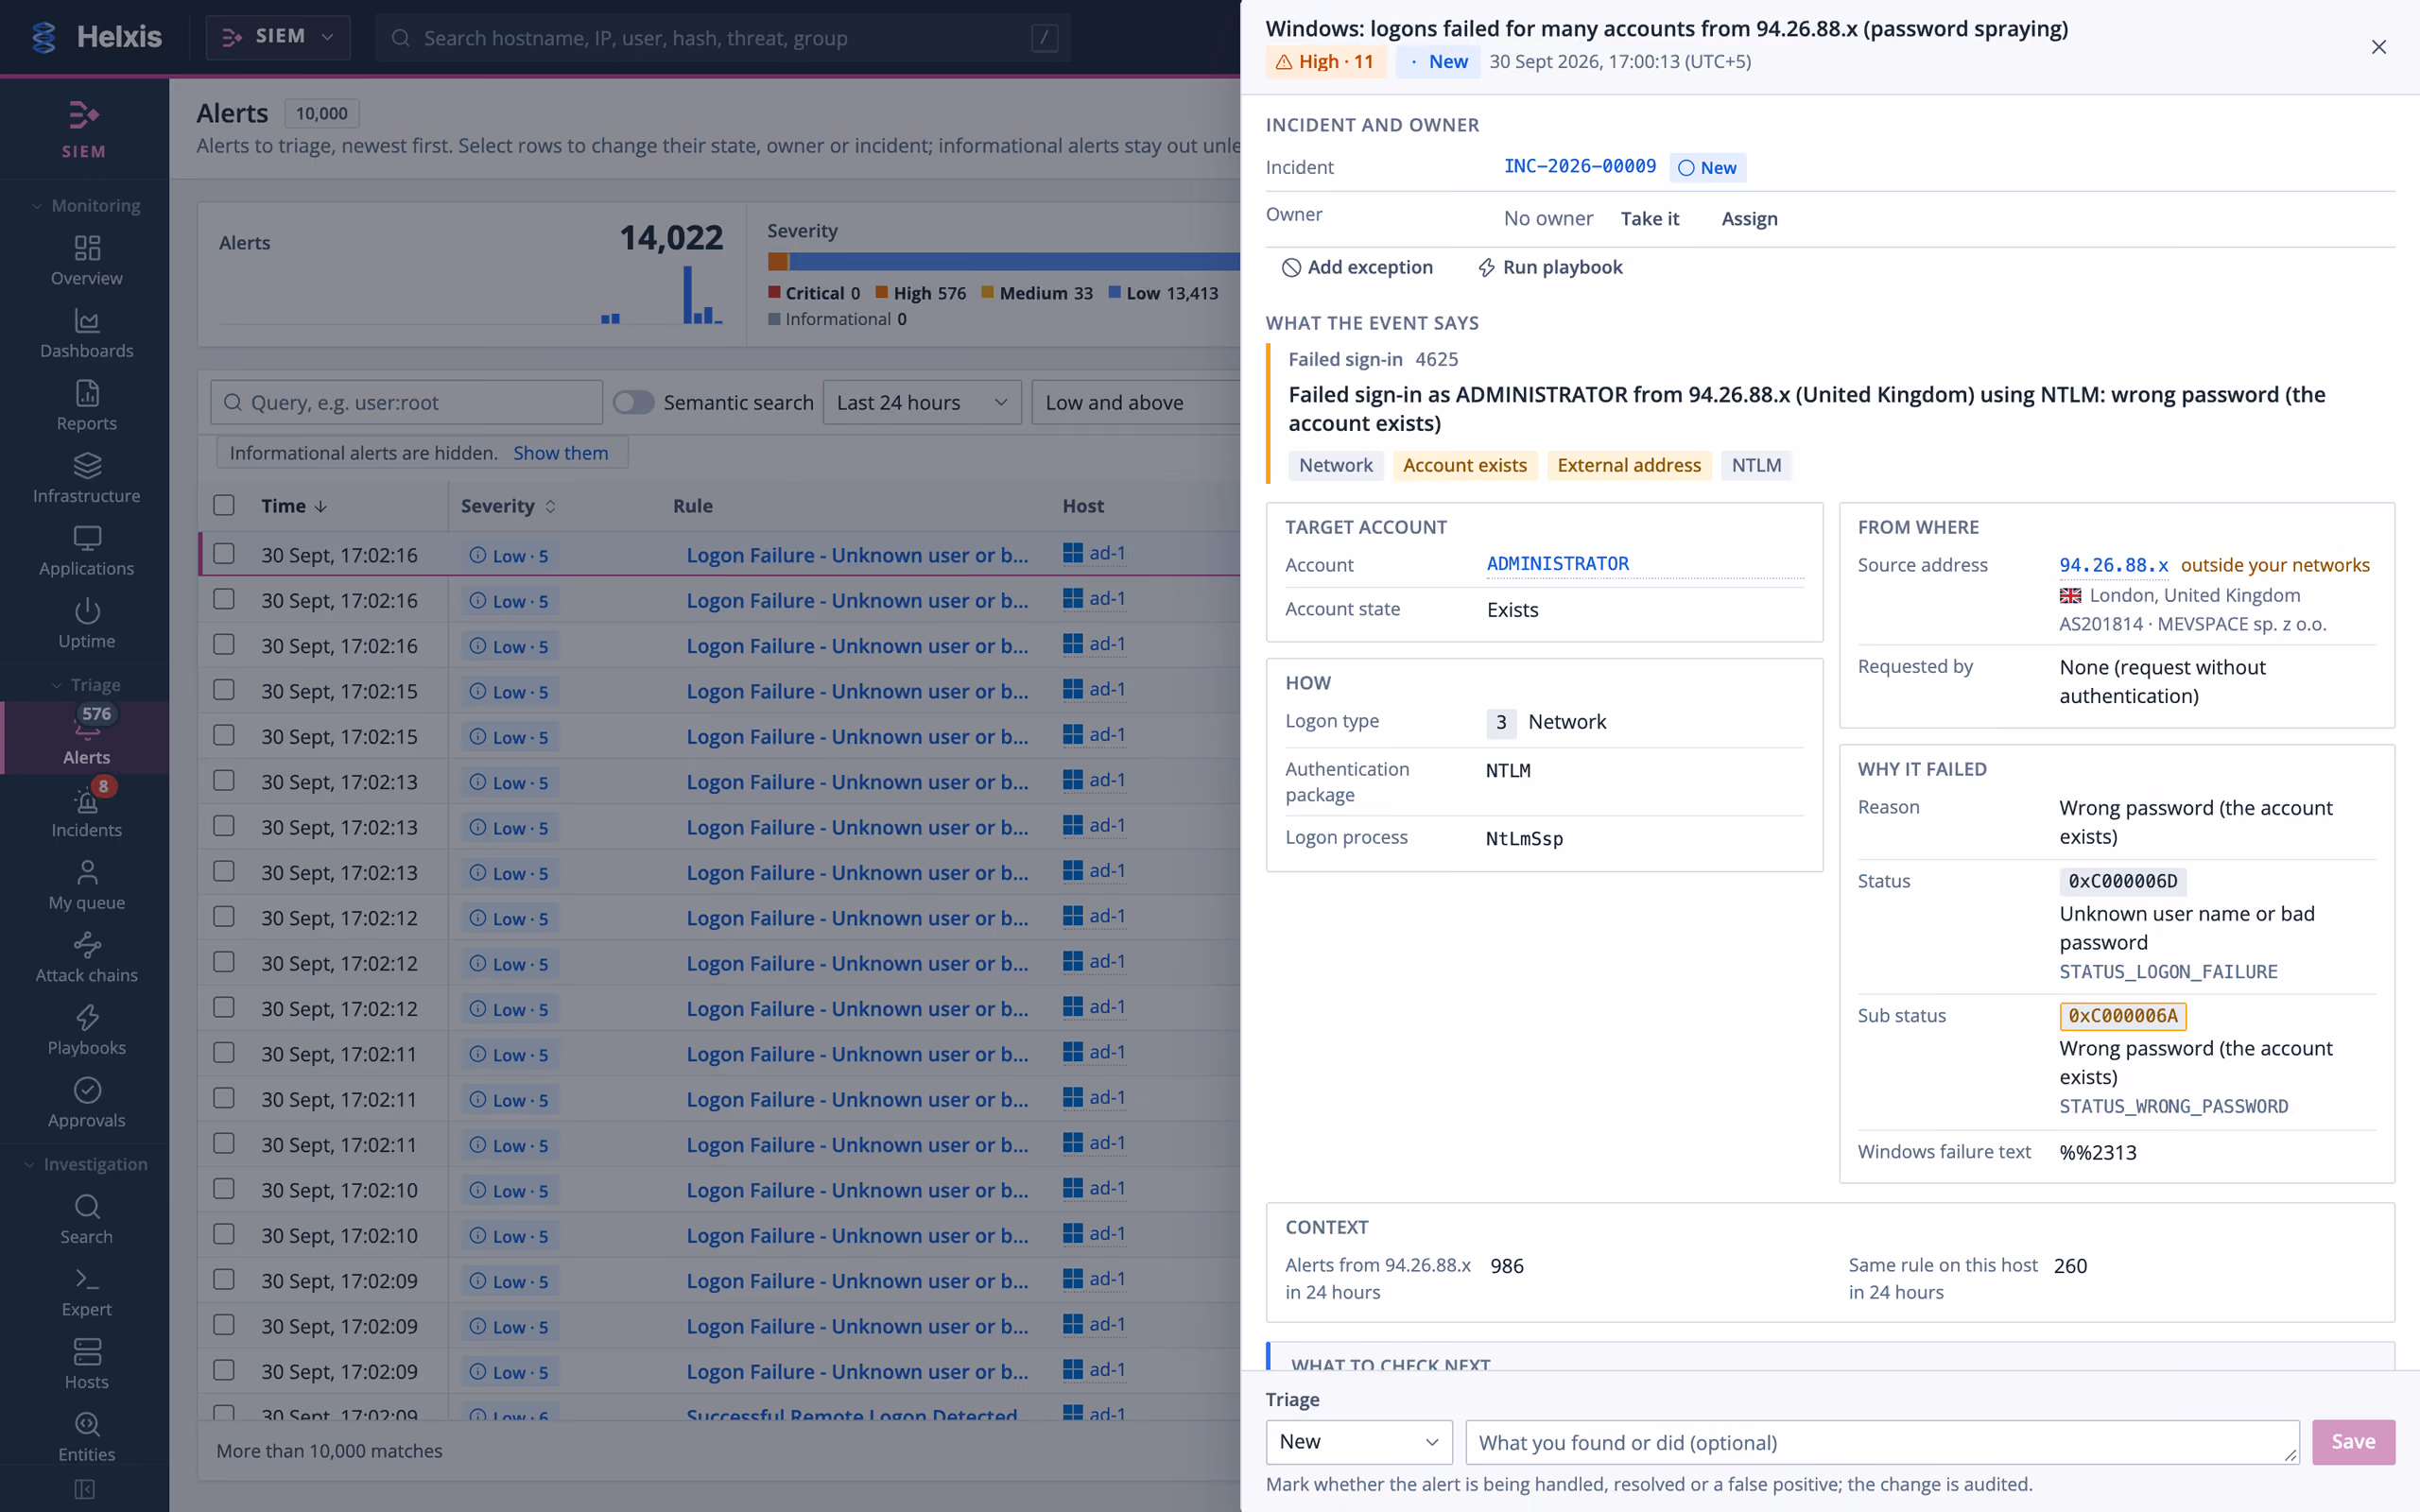
Task: Sort by Time column
Action: click(294, 506)
